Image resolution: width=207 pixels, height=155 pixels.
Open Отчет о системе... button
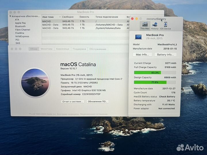[72, 102]
